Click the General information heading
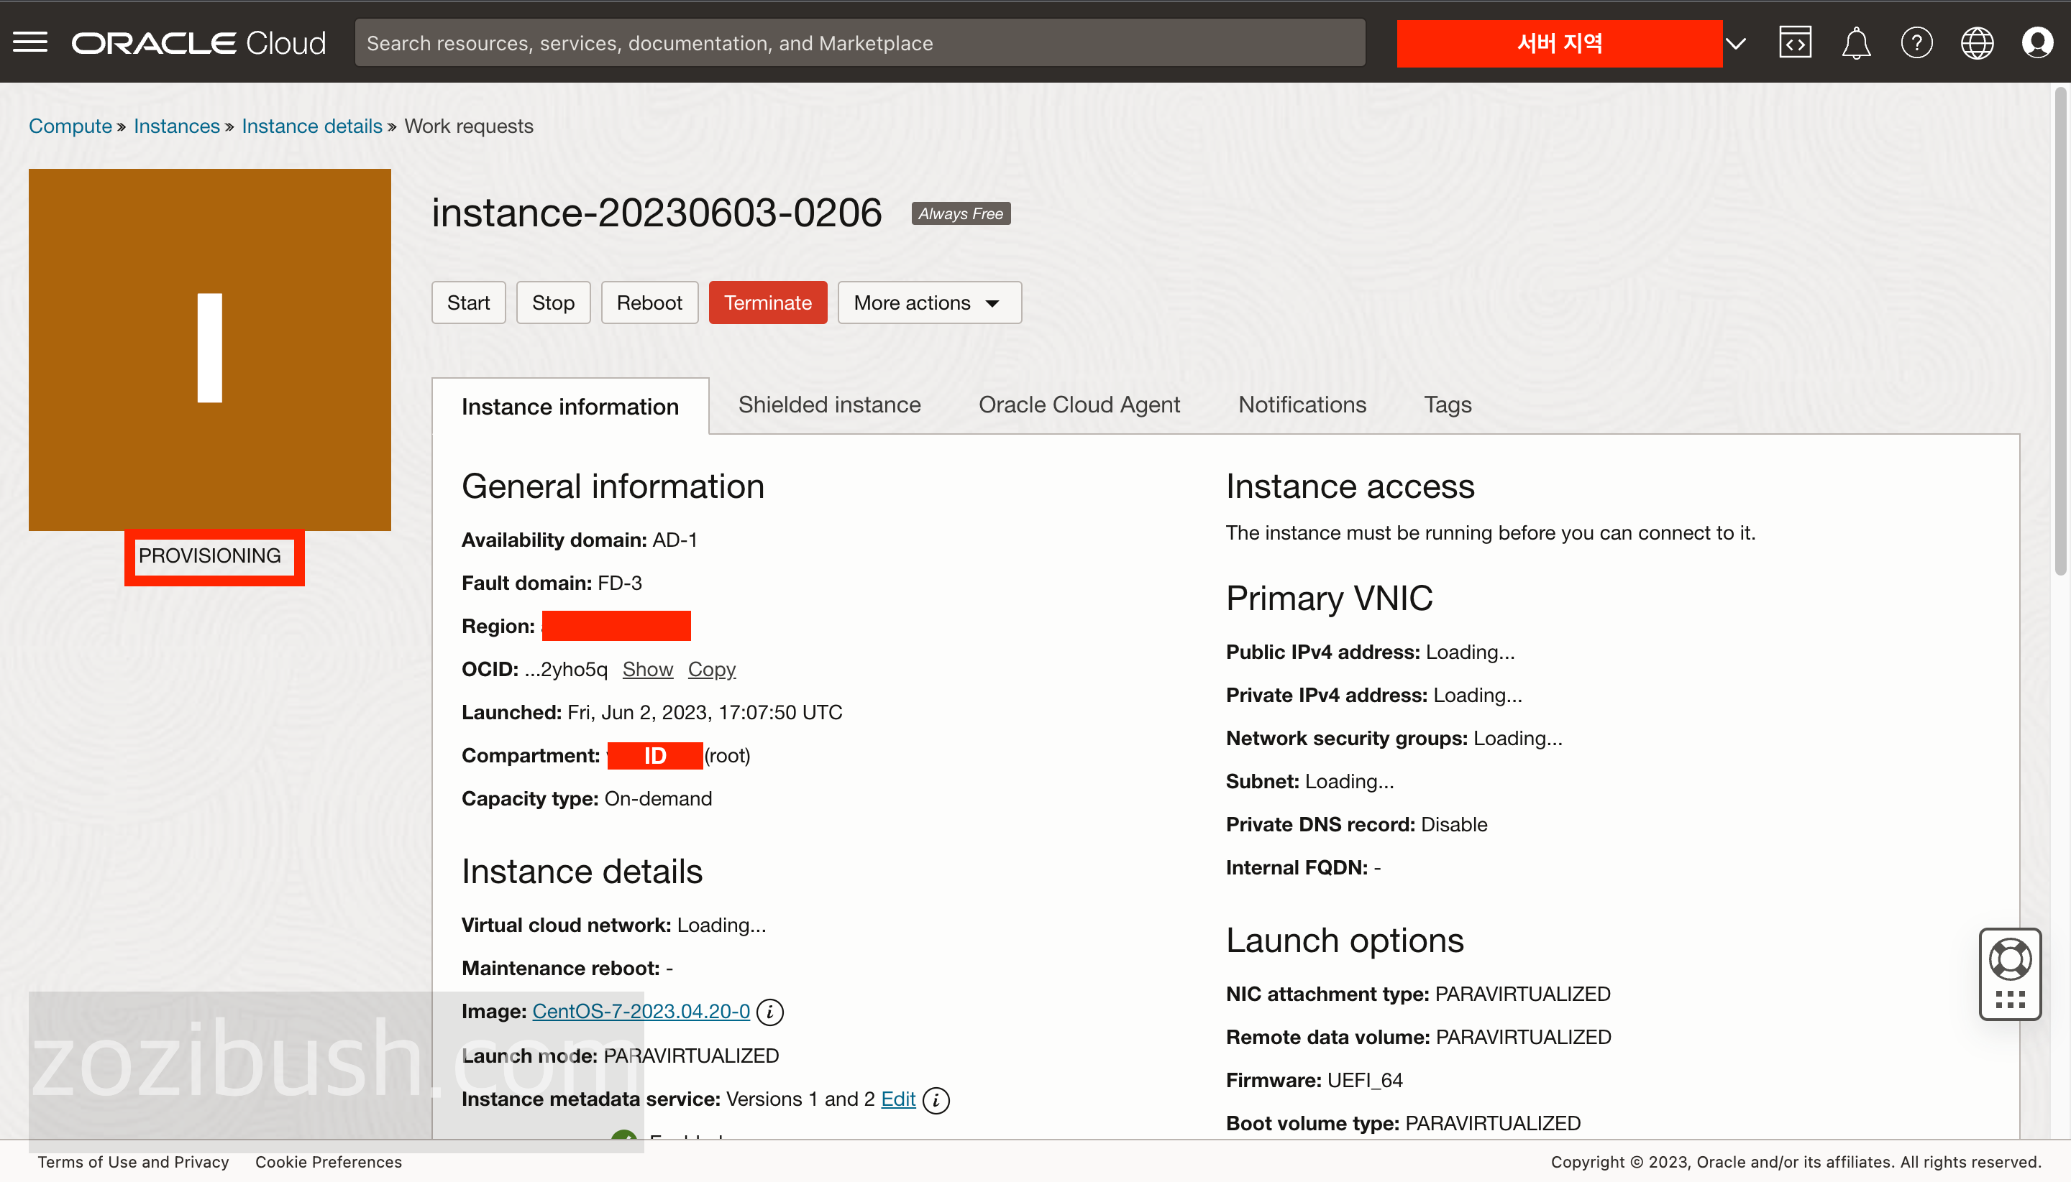The image size is (2071, 1182). (613, 486)
